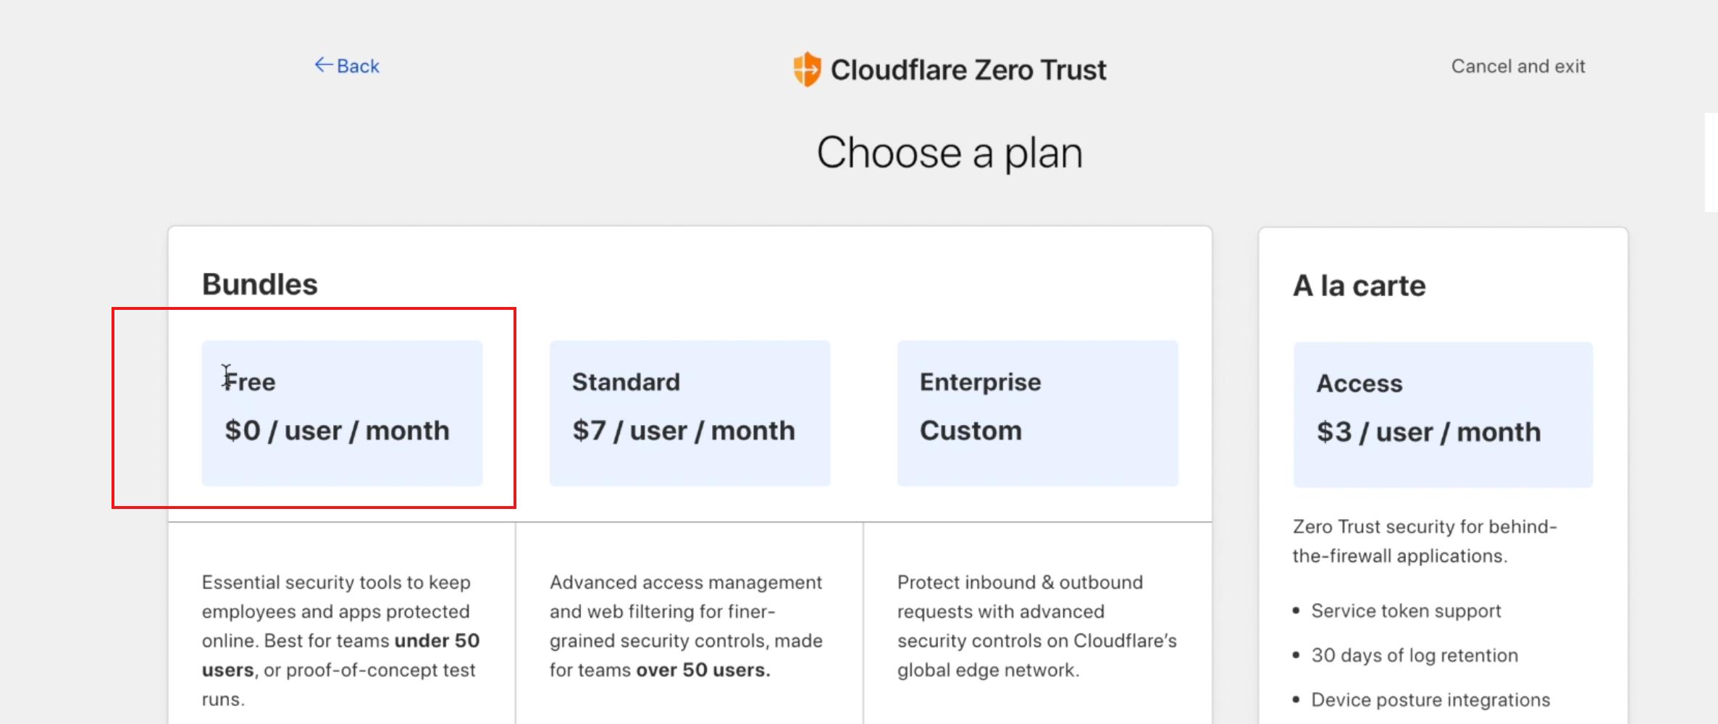Image resolution: width=1718 pixels, height=724 pixels.
Task: Click the Standard plan description paragraph
Action: 686,626
